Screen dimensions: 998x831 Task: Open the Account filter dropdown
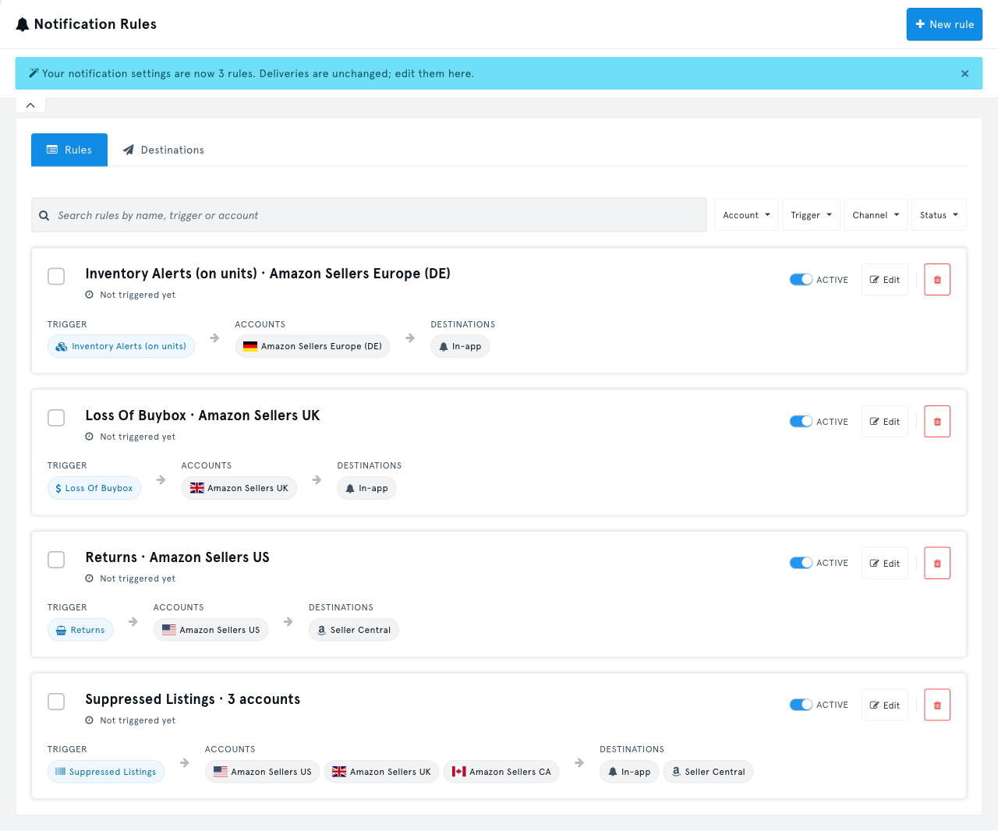(746, 215)
